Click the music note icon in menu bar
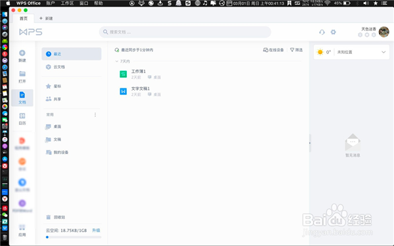The image size is (394, 246). (x=205, y=3)
